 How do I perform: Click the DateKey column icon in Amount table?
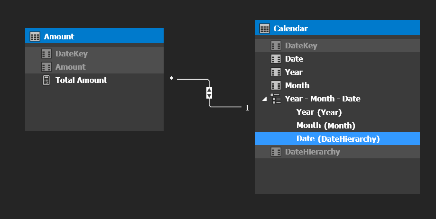(46, 54)
